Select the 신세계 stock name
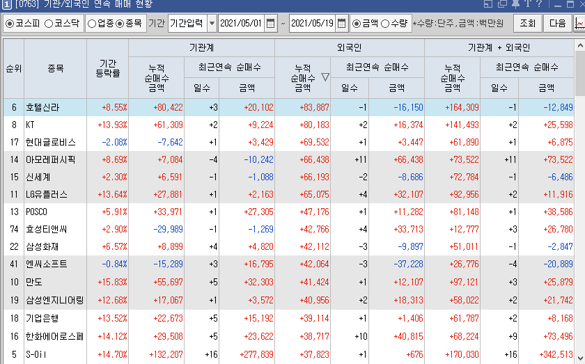 [38, 177]
